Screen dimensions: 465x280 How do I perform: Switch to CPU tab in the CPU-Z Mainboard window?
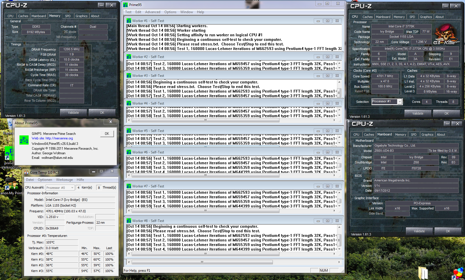coord(356,135)
